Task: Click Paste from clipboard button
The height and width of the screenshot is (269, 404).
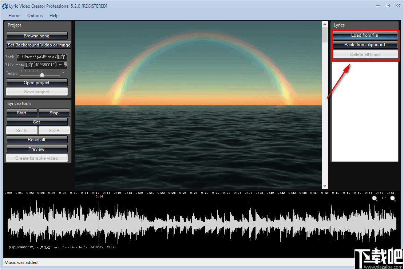Action: click(365, 45)
